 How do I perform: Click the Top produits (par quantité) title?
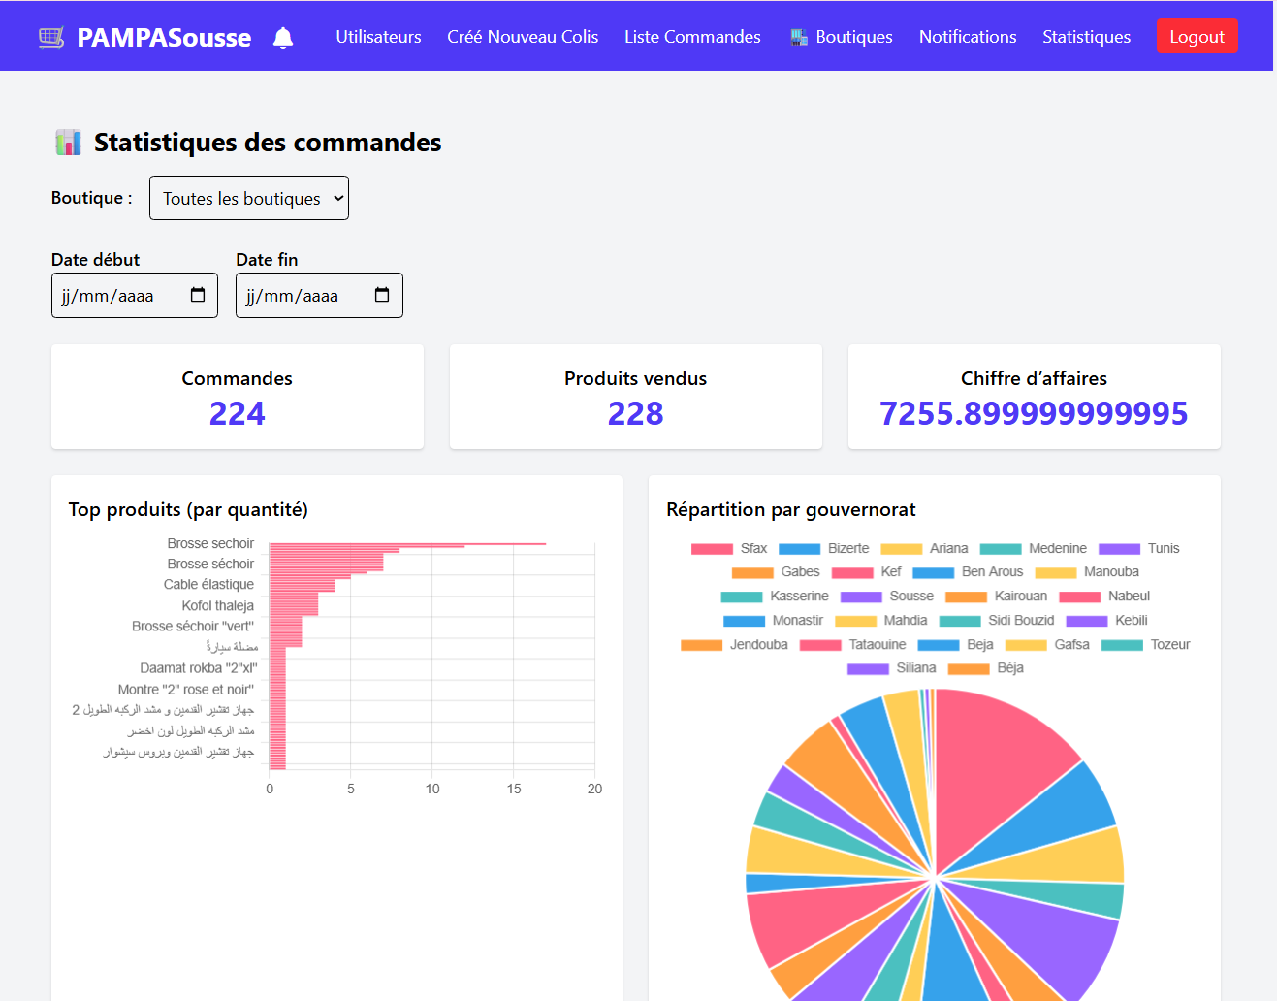[x=188, y=510]
